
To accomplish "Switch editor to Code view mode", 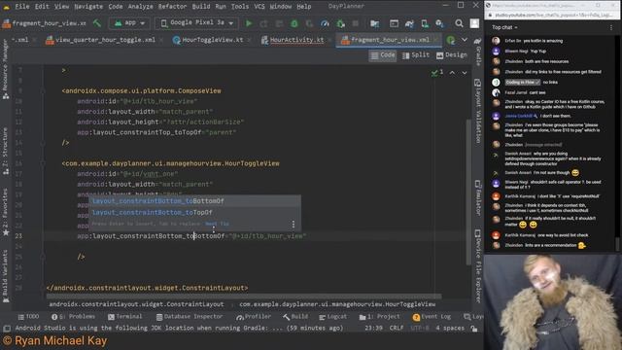I will click(x=383, y=55).
